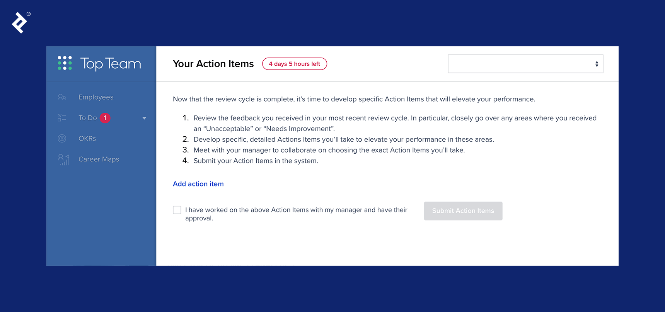Click the Add action item link
The image size is (665, 312).
coord(198,184)
